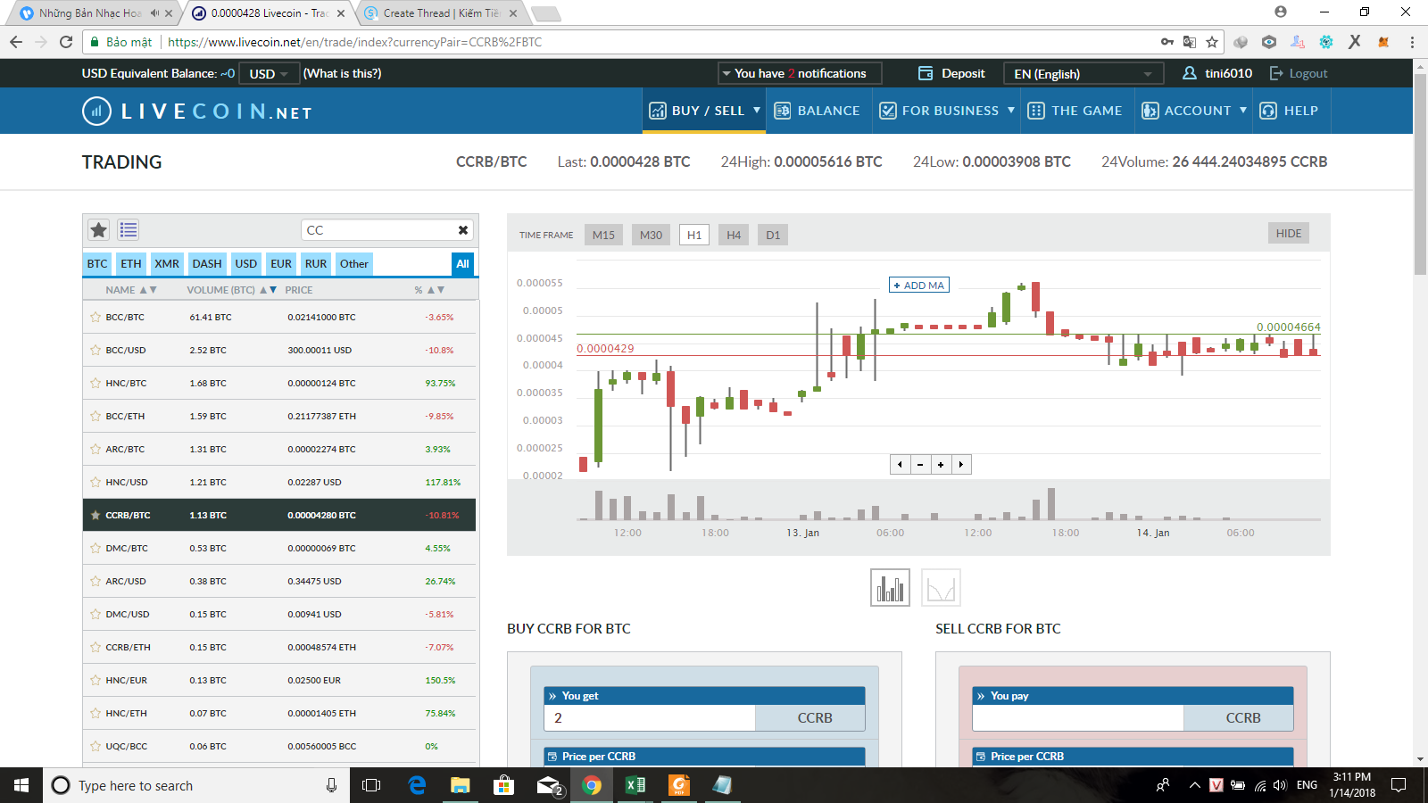Open the Windows Start menu
Viewport: 1428px width, 803px height.
[x=21, y=785]
